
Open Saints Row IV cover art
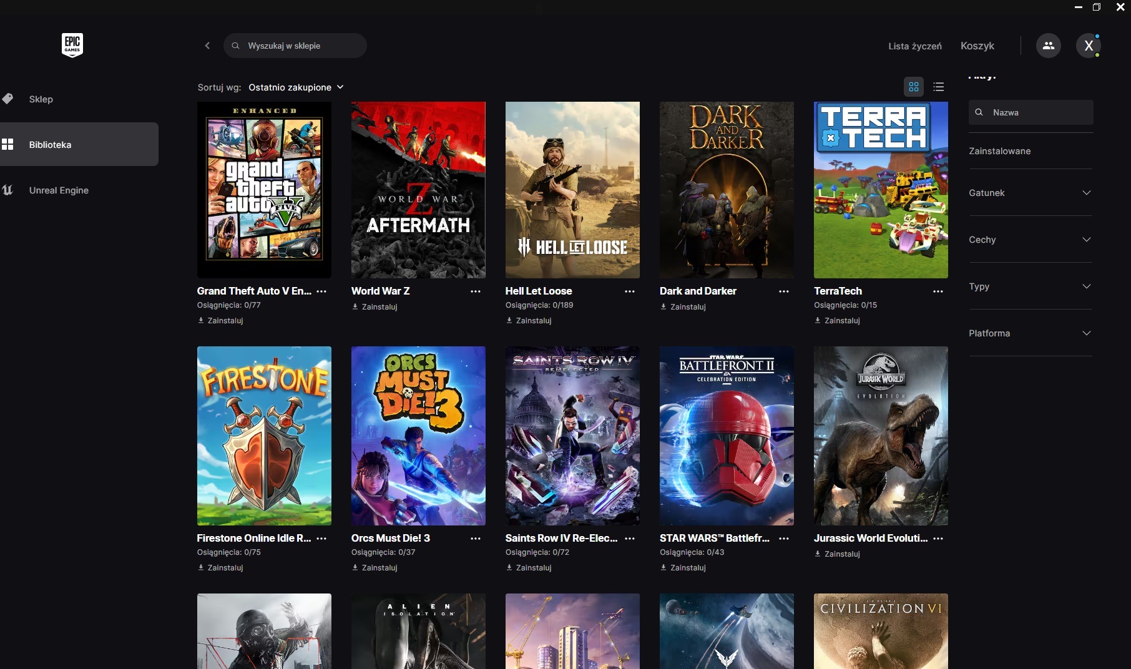pos(572,436)
